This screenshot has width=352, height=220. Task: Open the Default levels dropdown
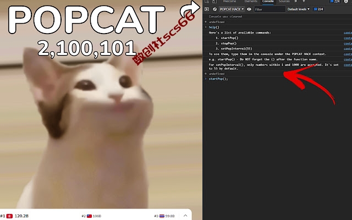(x=298, y=9)
